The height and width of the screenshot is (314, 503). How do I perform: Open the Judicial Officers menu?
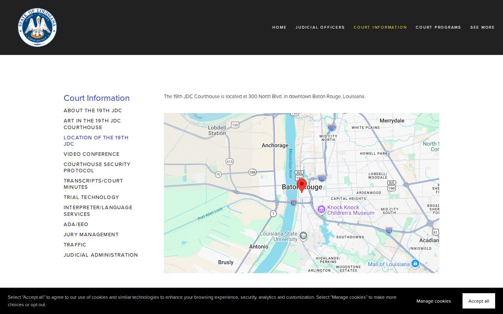tap(320, 27)
